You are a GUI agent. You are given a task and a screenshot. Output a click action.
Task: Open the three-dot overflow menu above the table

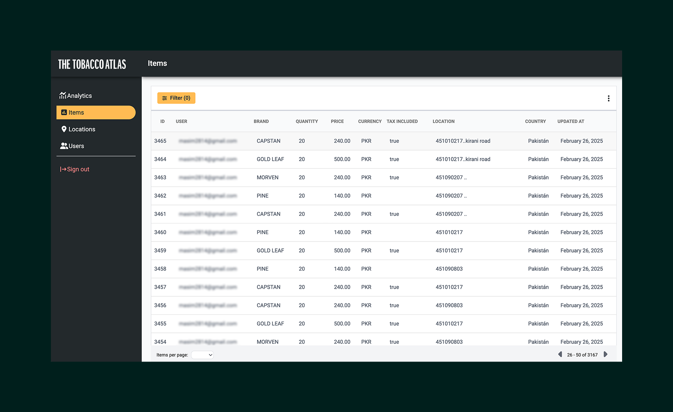coord(609,98)
